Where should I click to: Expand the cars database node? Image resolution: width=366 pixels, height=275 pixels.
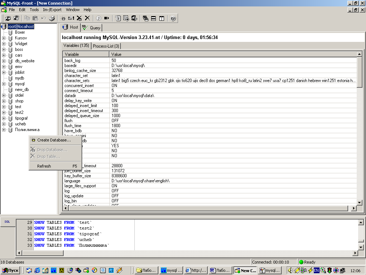(x=4, y=56)
